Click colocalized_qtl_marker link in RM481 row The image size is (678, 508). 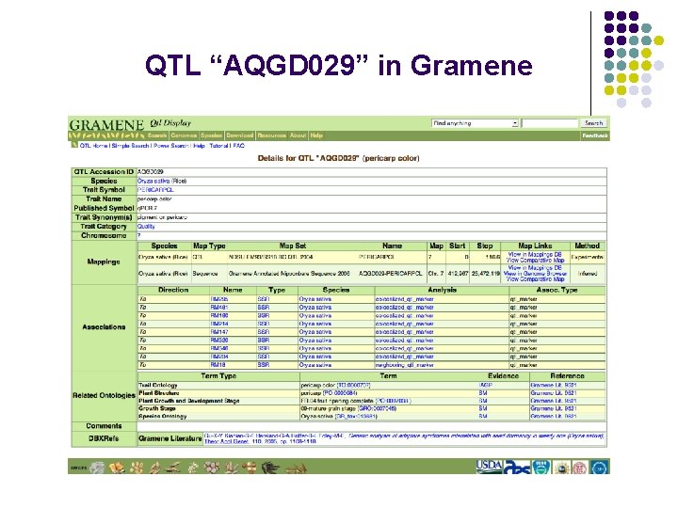(x=404, y=308)
